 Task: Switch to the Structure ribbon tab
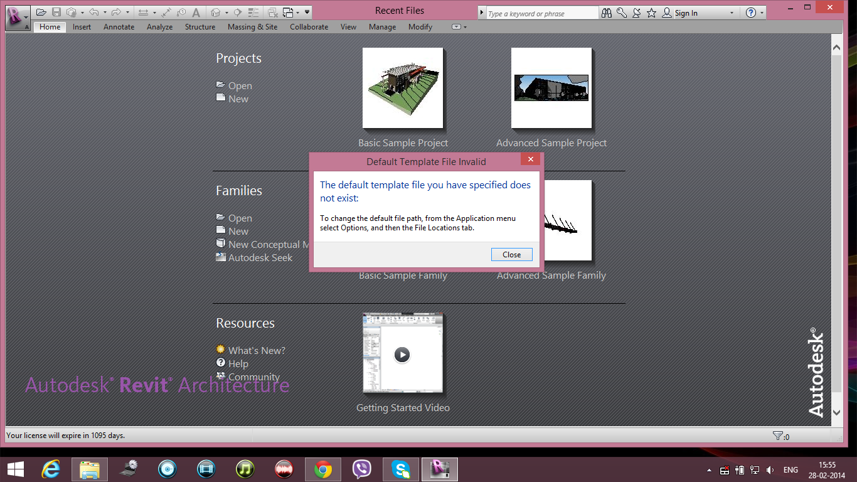[200, 27]
